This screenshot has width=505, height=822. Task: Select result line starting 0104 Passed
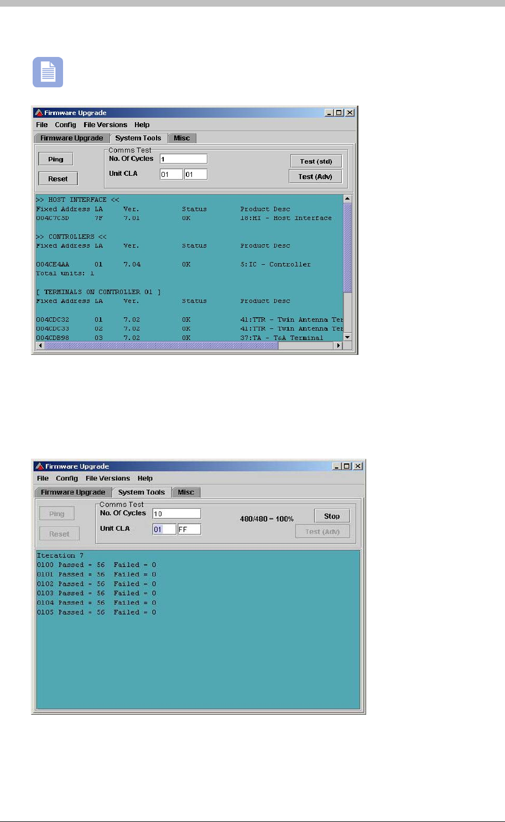97,603
